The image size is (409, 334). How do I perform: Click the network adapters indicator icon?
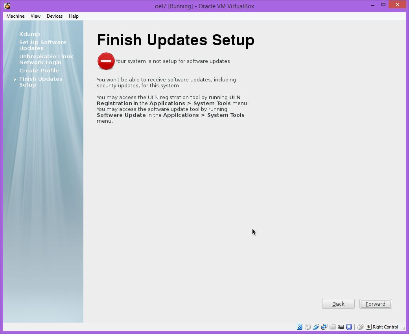(x=324, y=327)
